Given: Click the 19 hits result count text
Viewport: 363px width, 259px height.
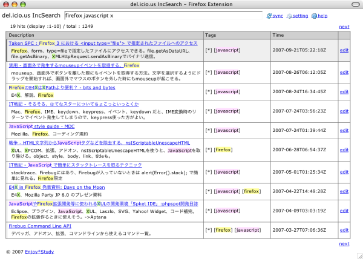Looking at the screenshot, I should click(x=51, y=27).
